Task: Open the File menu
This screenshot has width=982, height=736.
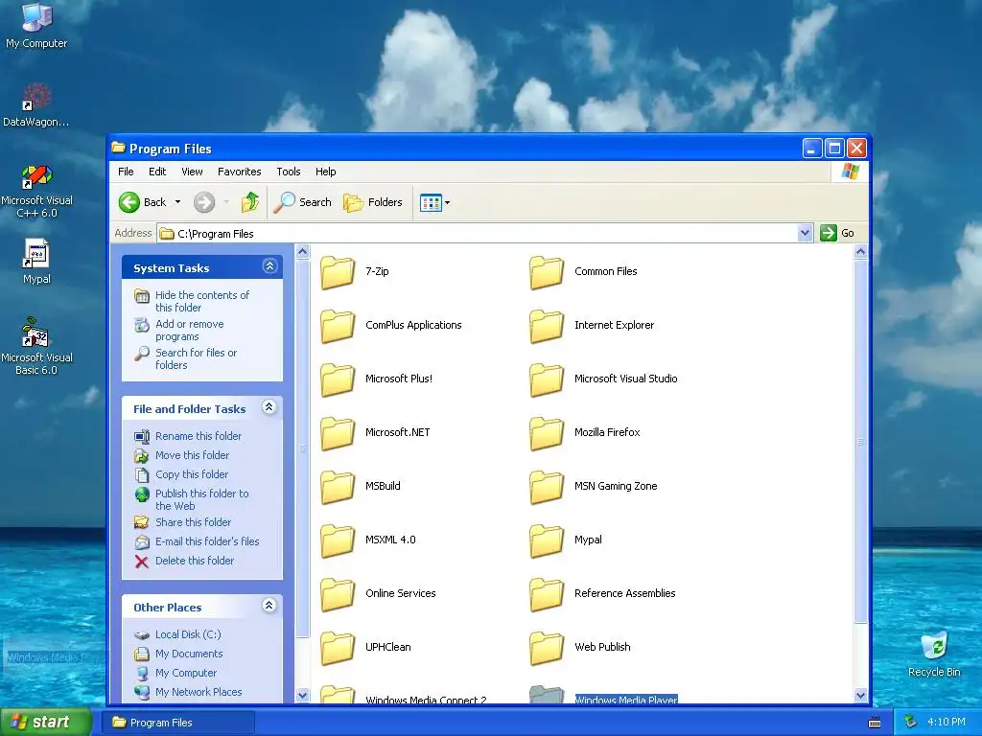Action: 126,172
